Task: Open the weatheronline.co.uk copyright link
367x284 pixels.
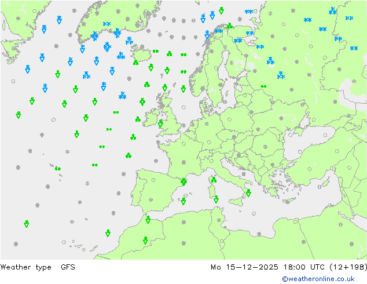Action: coord(318,279)
